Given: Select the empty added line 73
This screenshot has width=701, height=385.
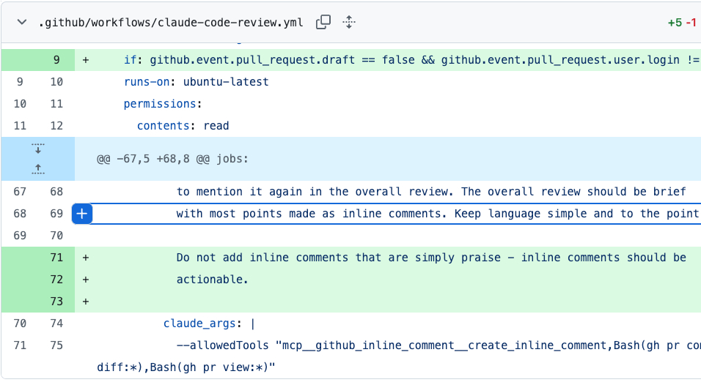Looking at the screenshot, I should pyautogui.click(x=56, y=302).
